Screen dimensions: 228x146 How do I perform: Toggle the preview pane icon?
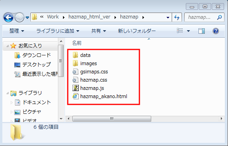point(202,31)
